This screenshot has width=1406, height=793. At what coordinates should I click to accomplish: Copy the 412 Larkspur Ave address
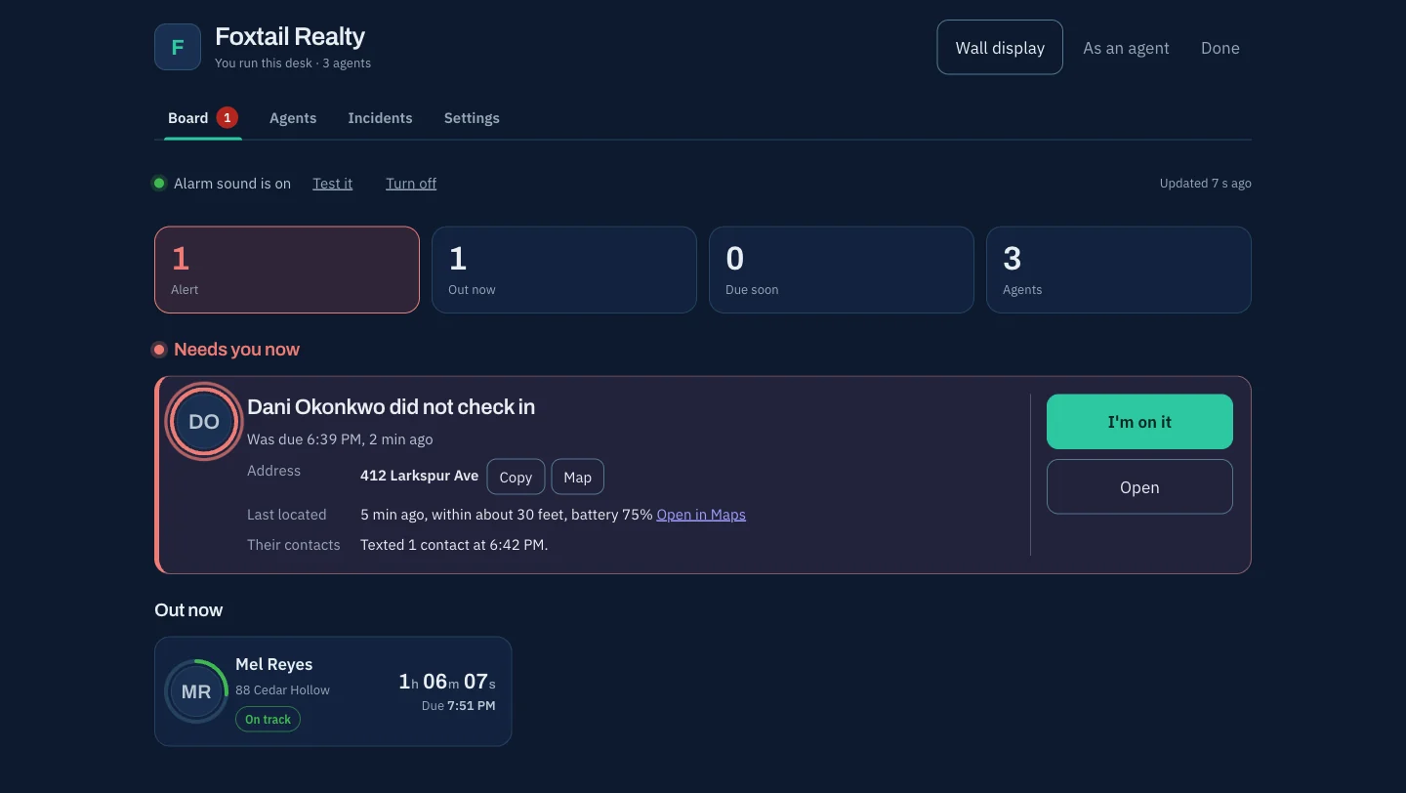[516, 477]
